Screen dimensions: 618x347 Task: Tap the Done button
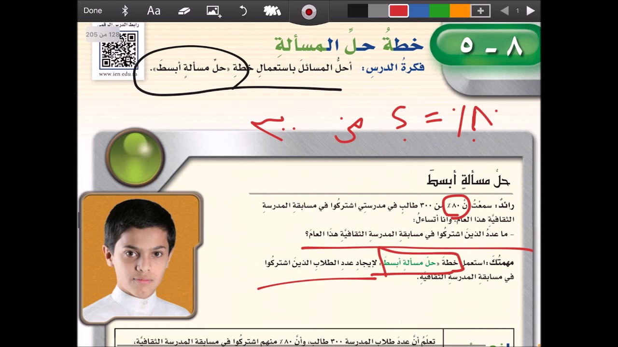93,11
